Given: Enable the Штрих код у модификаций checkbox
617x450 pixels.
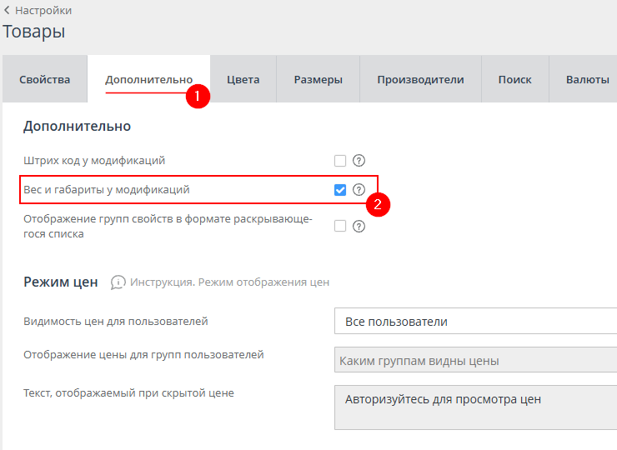Looking at the screenshot, I should (340, 161).
